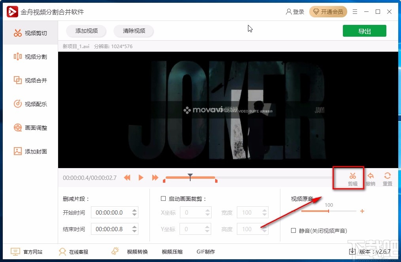Click the right red trim handle on timeline
This screenshot has height=262, width=401.
coord(216,181)
